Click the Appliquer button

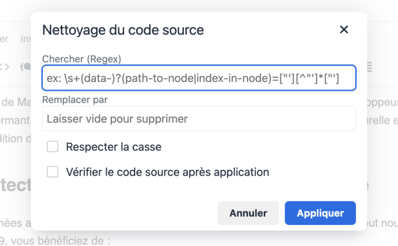320,213
